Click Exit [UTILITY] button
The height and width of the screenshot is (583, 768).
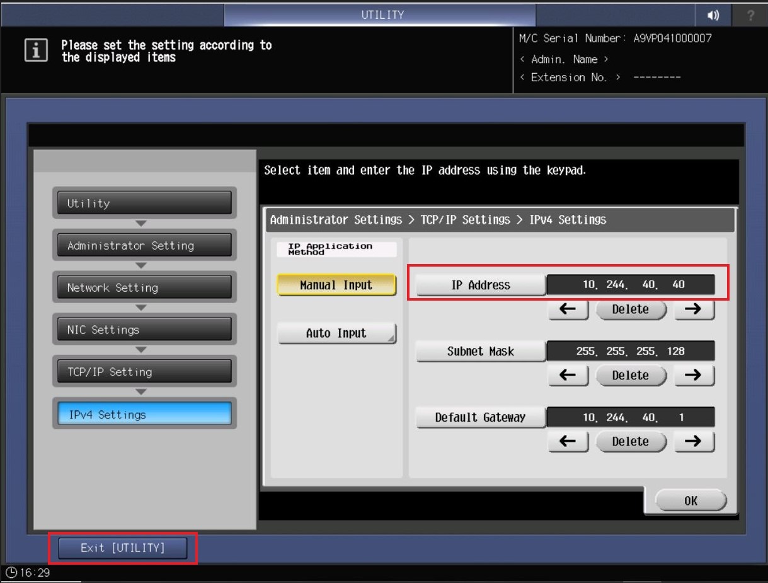coord(123,548)
